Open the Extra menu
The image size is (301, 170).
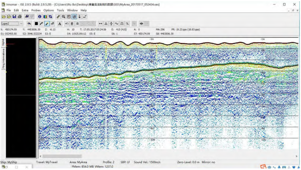point(25,10)
